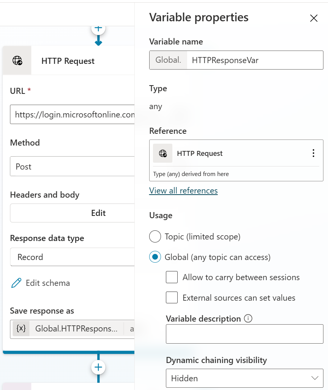328x390 pixels.
Task: Enable Allow to carry between sessions
Action: 172,277
